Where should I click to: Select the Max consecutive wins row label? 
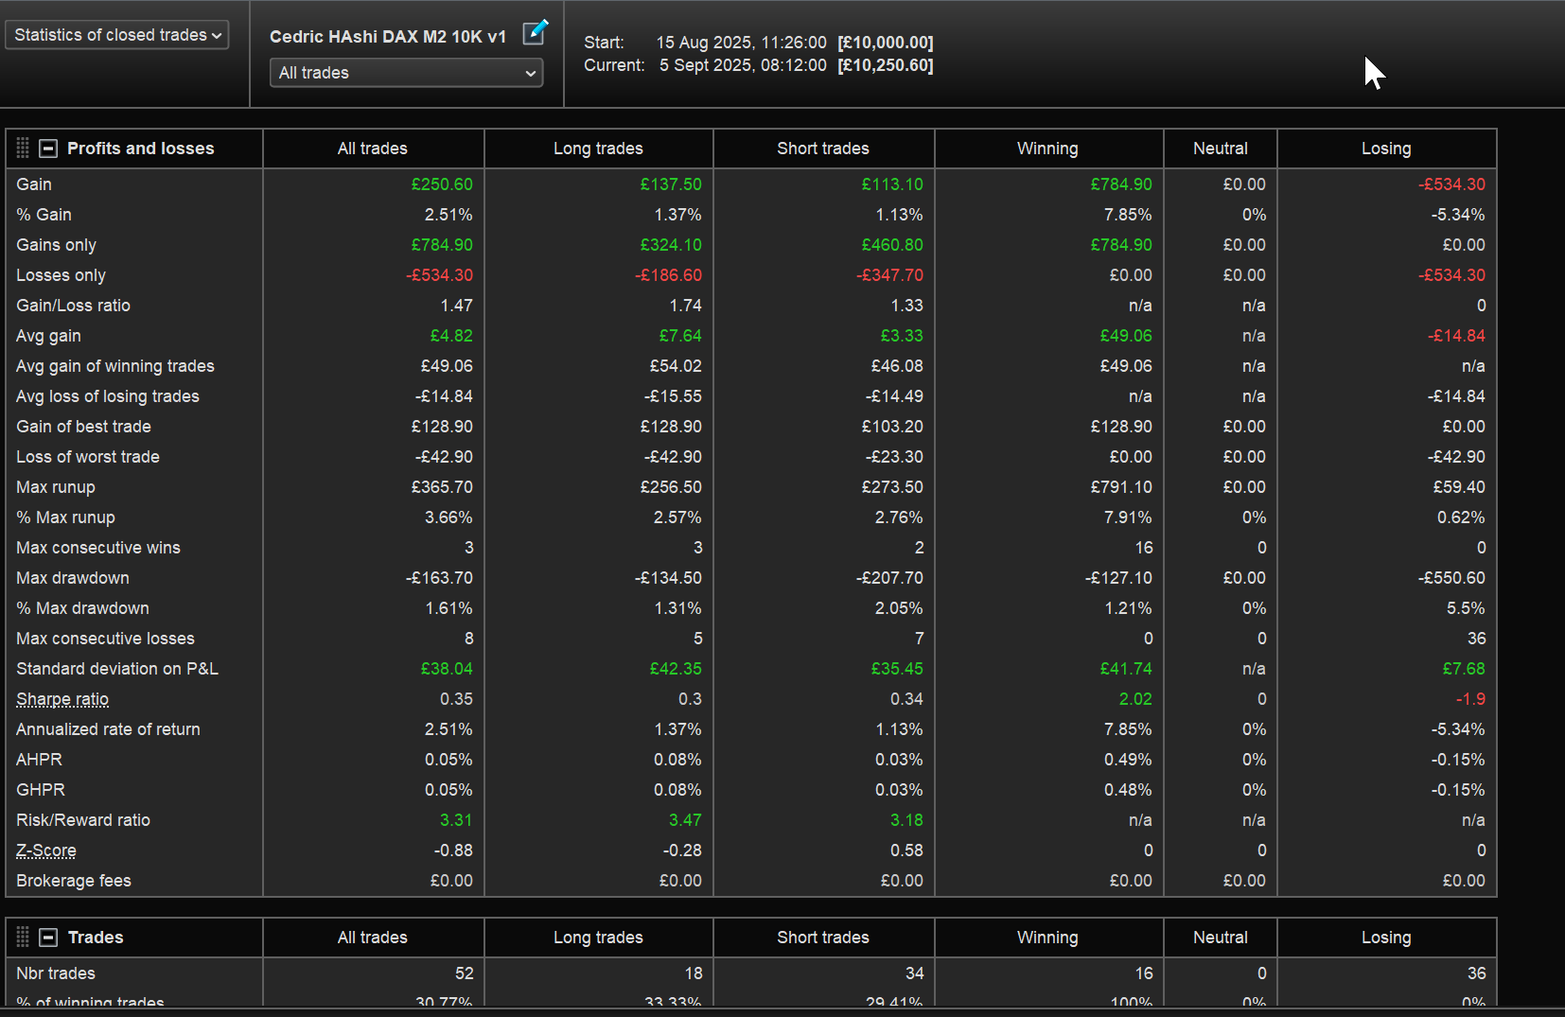98,548
